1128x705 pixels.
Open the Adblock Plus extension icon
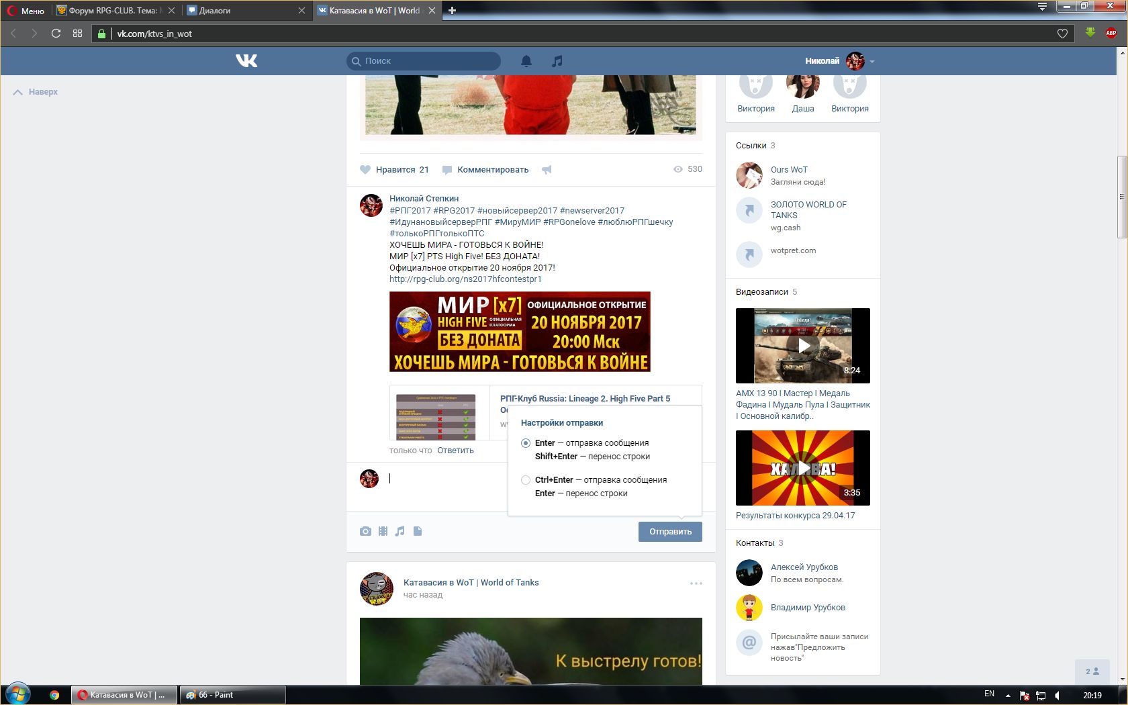tap(1111, 33)
